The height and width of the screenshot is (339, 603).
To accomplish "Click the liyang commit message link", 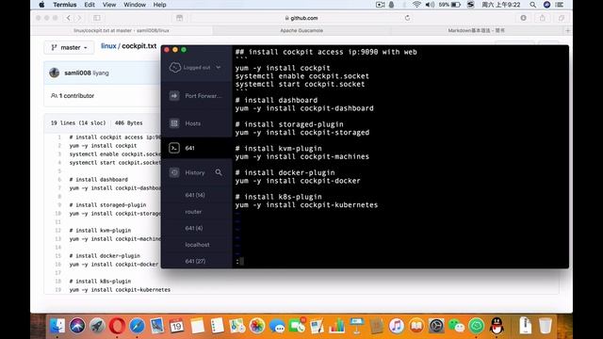I will click(x=101, y=73).
